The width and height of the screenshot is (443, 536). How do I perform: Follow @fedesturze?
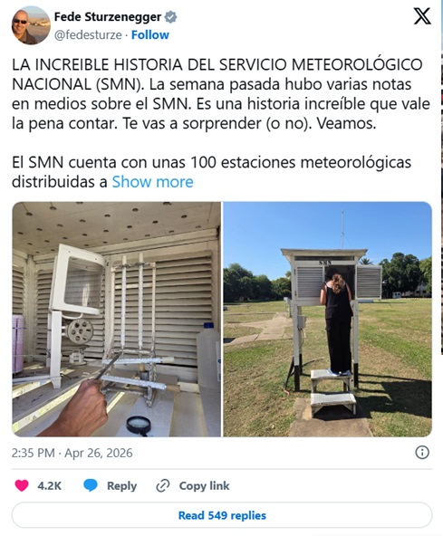pyautogui.click(x=150, y=35)
